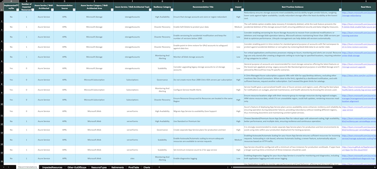Open the ResourceTypes sheet tab
The image size is (377, 169).
[99, 167]
